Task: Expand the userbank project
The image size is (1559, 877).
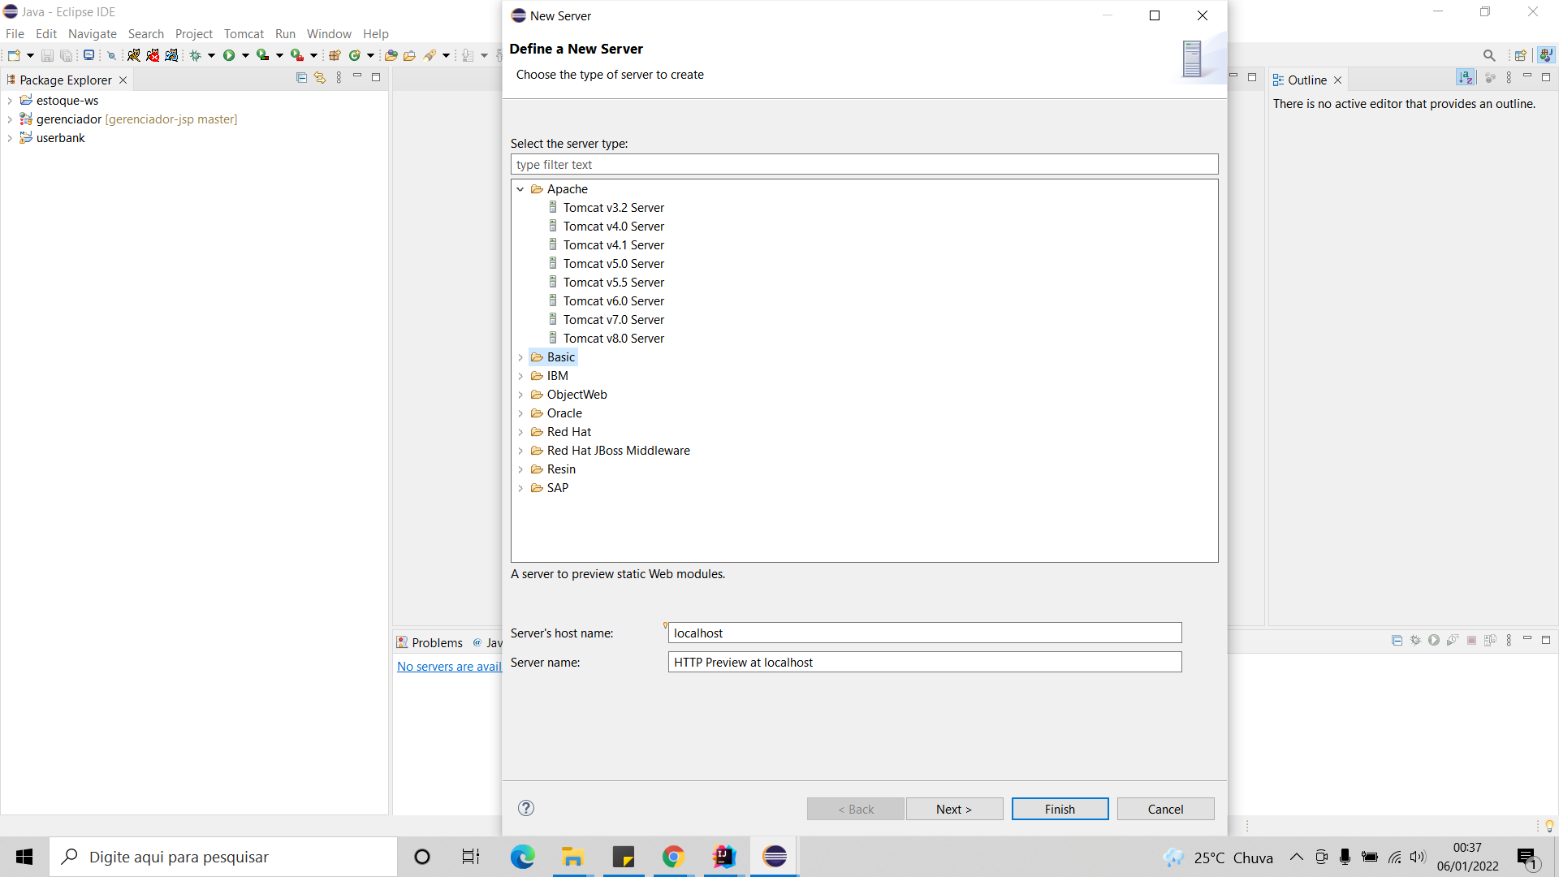Action: point(10,138)
